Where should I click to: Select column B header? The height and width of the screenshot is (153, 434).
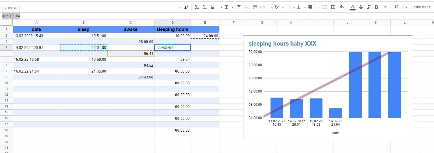(x=84, y=22)
